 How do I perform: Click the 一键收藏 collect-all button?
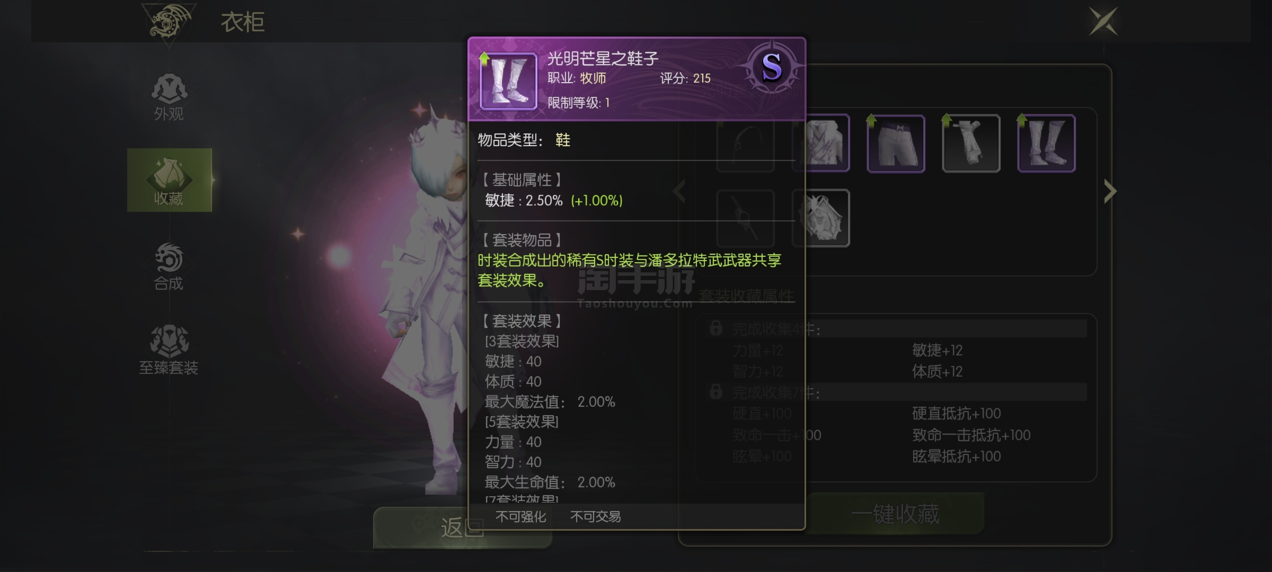[x=895, y=514]
